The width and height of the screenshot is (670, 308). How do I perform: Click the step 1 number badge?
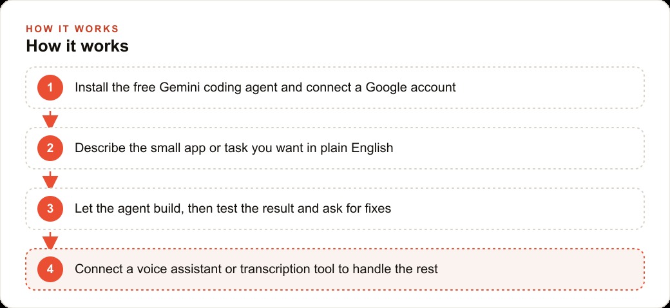click(50, 88)
